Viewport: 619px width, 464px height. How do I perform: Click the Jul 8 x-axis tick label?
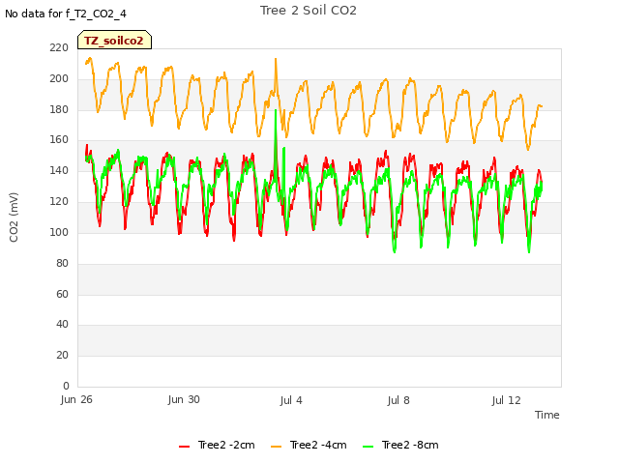click(x=398, y=400)
